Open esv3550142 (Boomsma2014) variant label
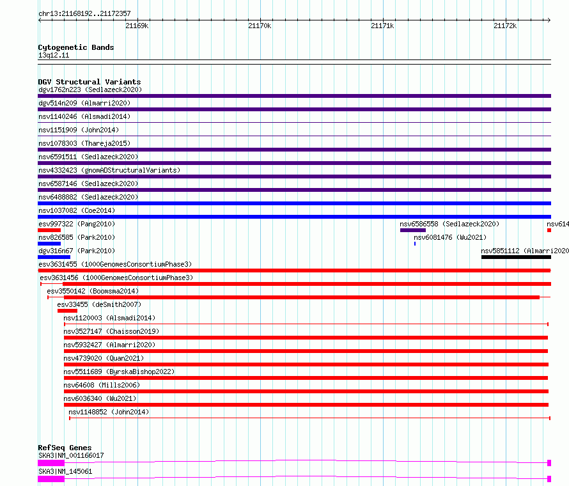The width and height of the screenshot is (569, 486). click(94, 291)
